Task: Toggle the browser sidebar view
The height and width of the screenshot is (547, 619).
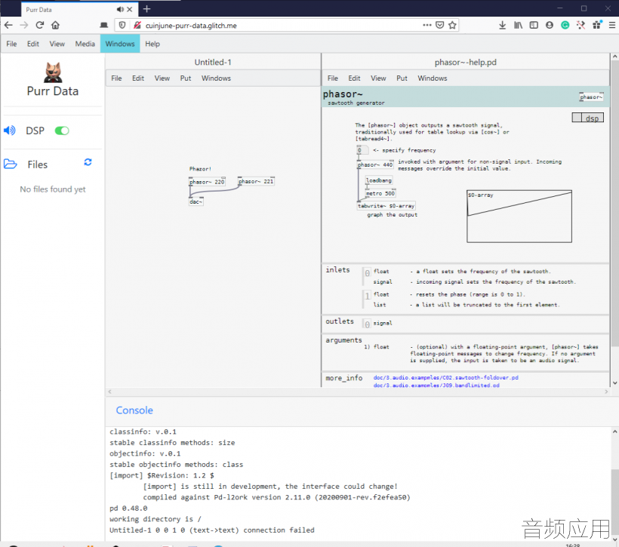Action: coord(534,25)
